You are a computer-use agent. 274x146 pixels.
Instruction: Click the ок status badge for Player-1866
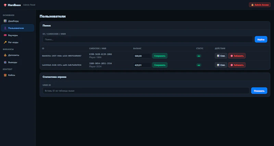tap(199, 56)
